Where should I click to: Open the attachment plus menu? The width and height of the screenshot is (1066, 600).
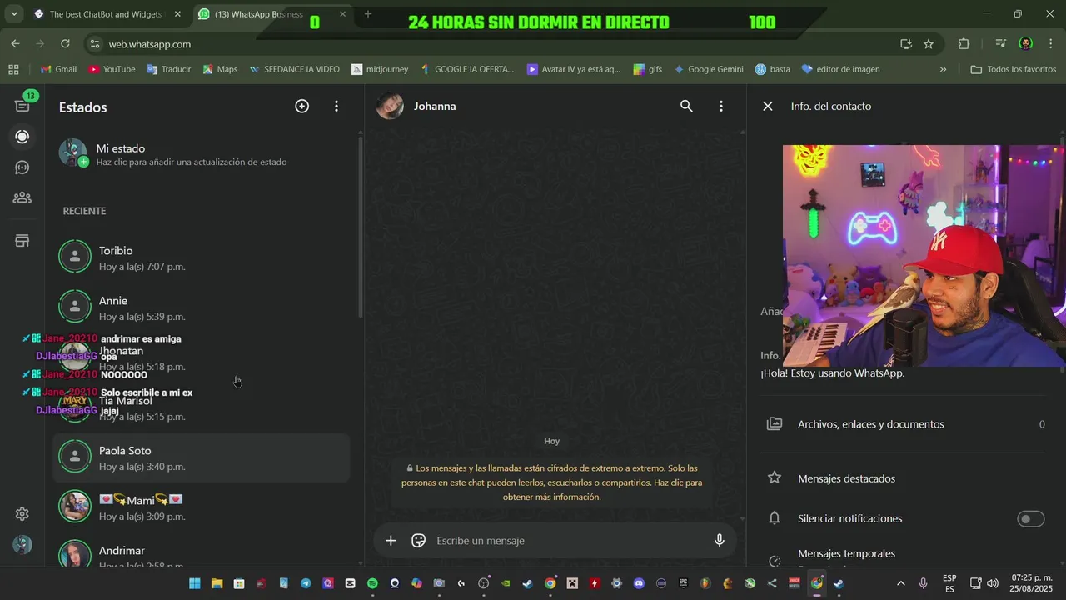pos(391,541)
